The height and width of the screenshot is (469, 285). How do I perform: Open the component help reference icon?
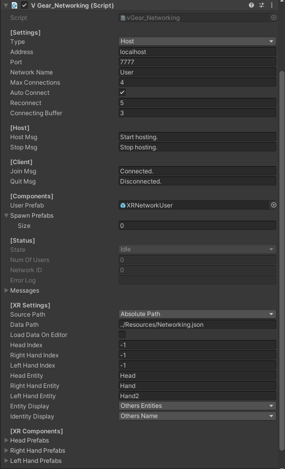click(251, 5)
